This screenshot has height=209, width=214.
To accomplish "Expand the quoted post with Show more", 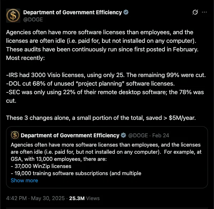I will [24, 180].
